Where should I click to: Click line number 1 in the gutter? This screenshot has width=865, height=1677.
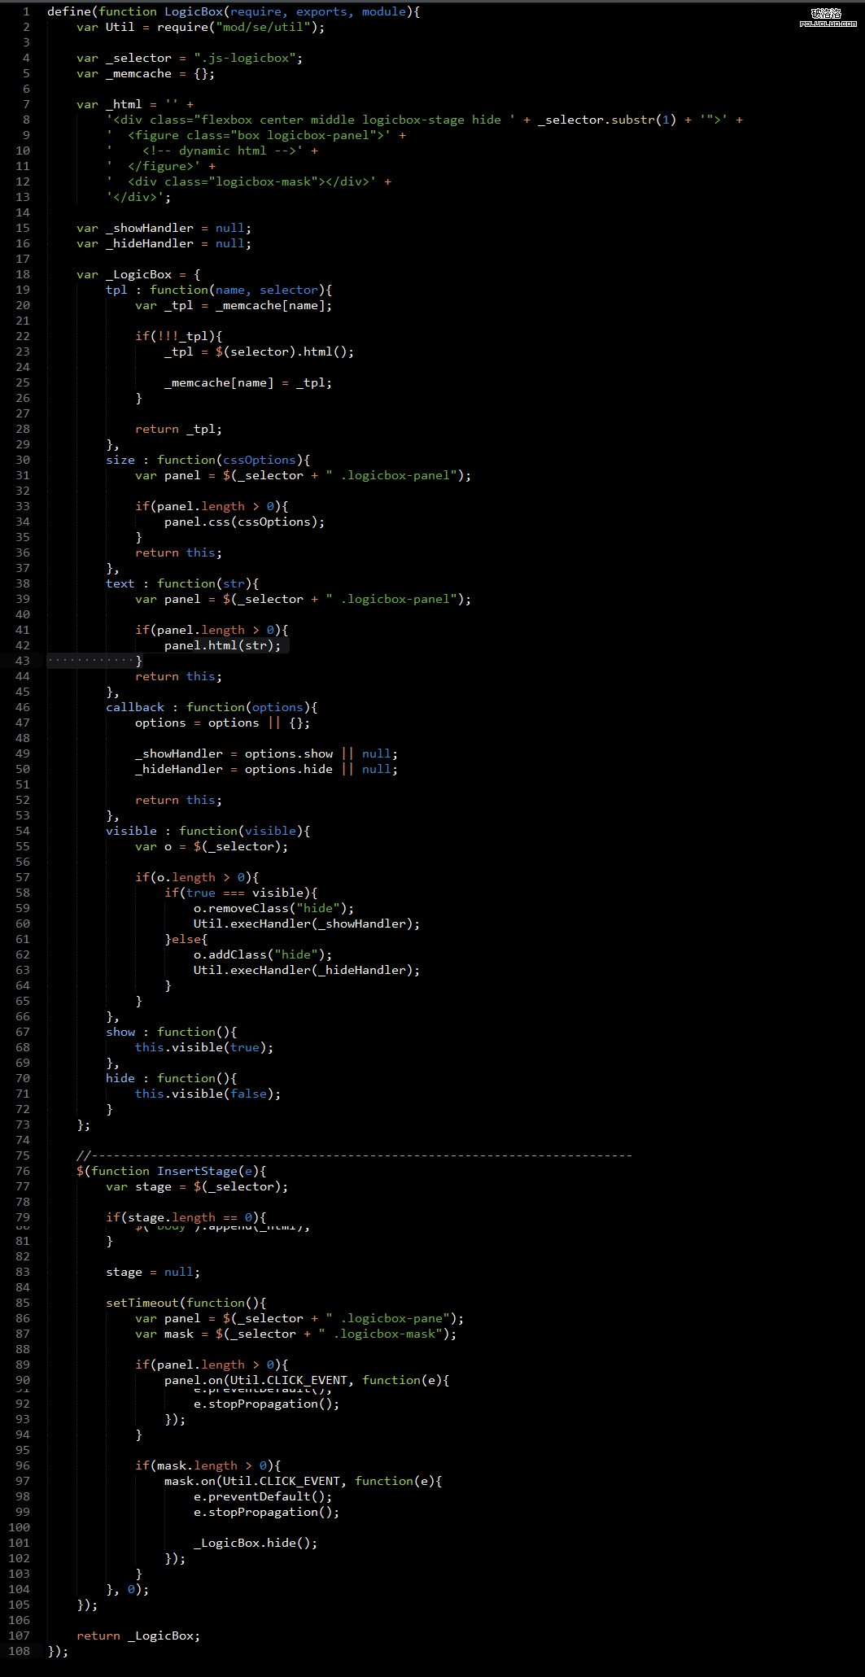26,11
